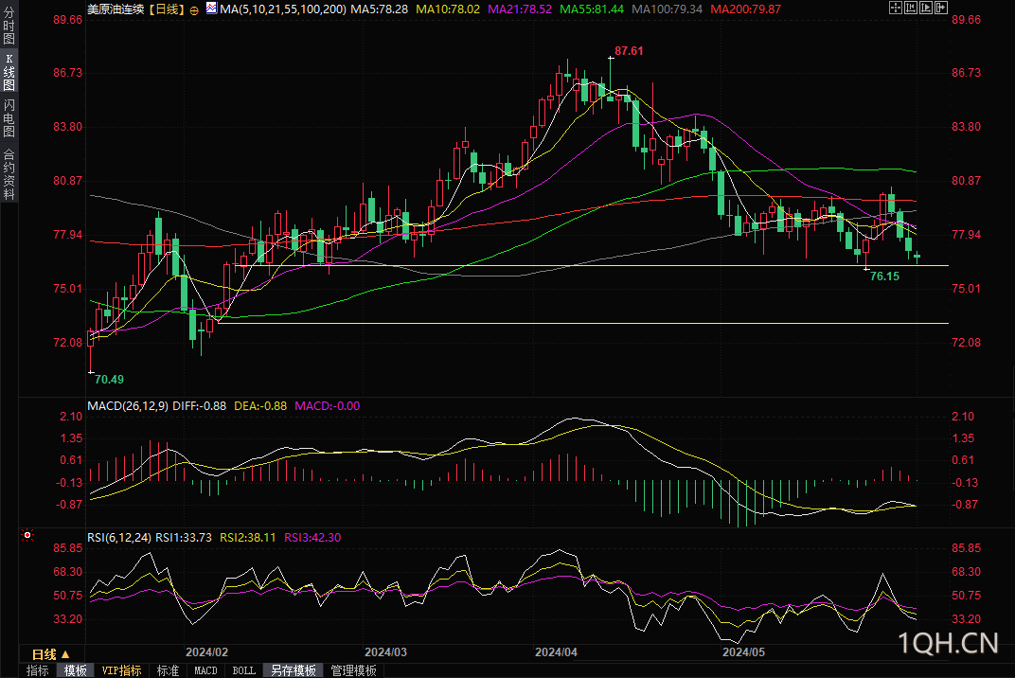Click the jump-to-start axis icon

[x=911, y=8]
